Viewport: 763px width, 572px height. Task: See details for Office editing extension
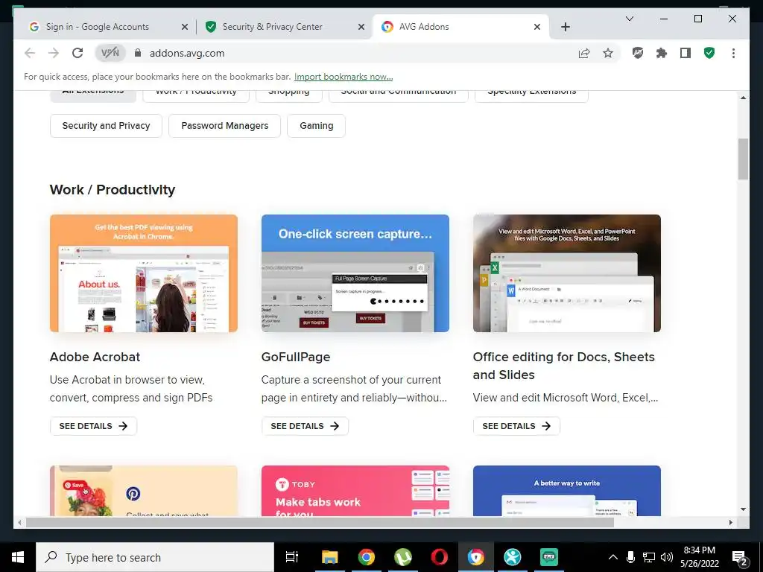517,426
